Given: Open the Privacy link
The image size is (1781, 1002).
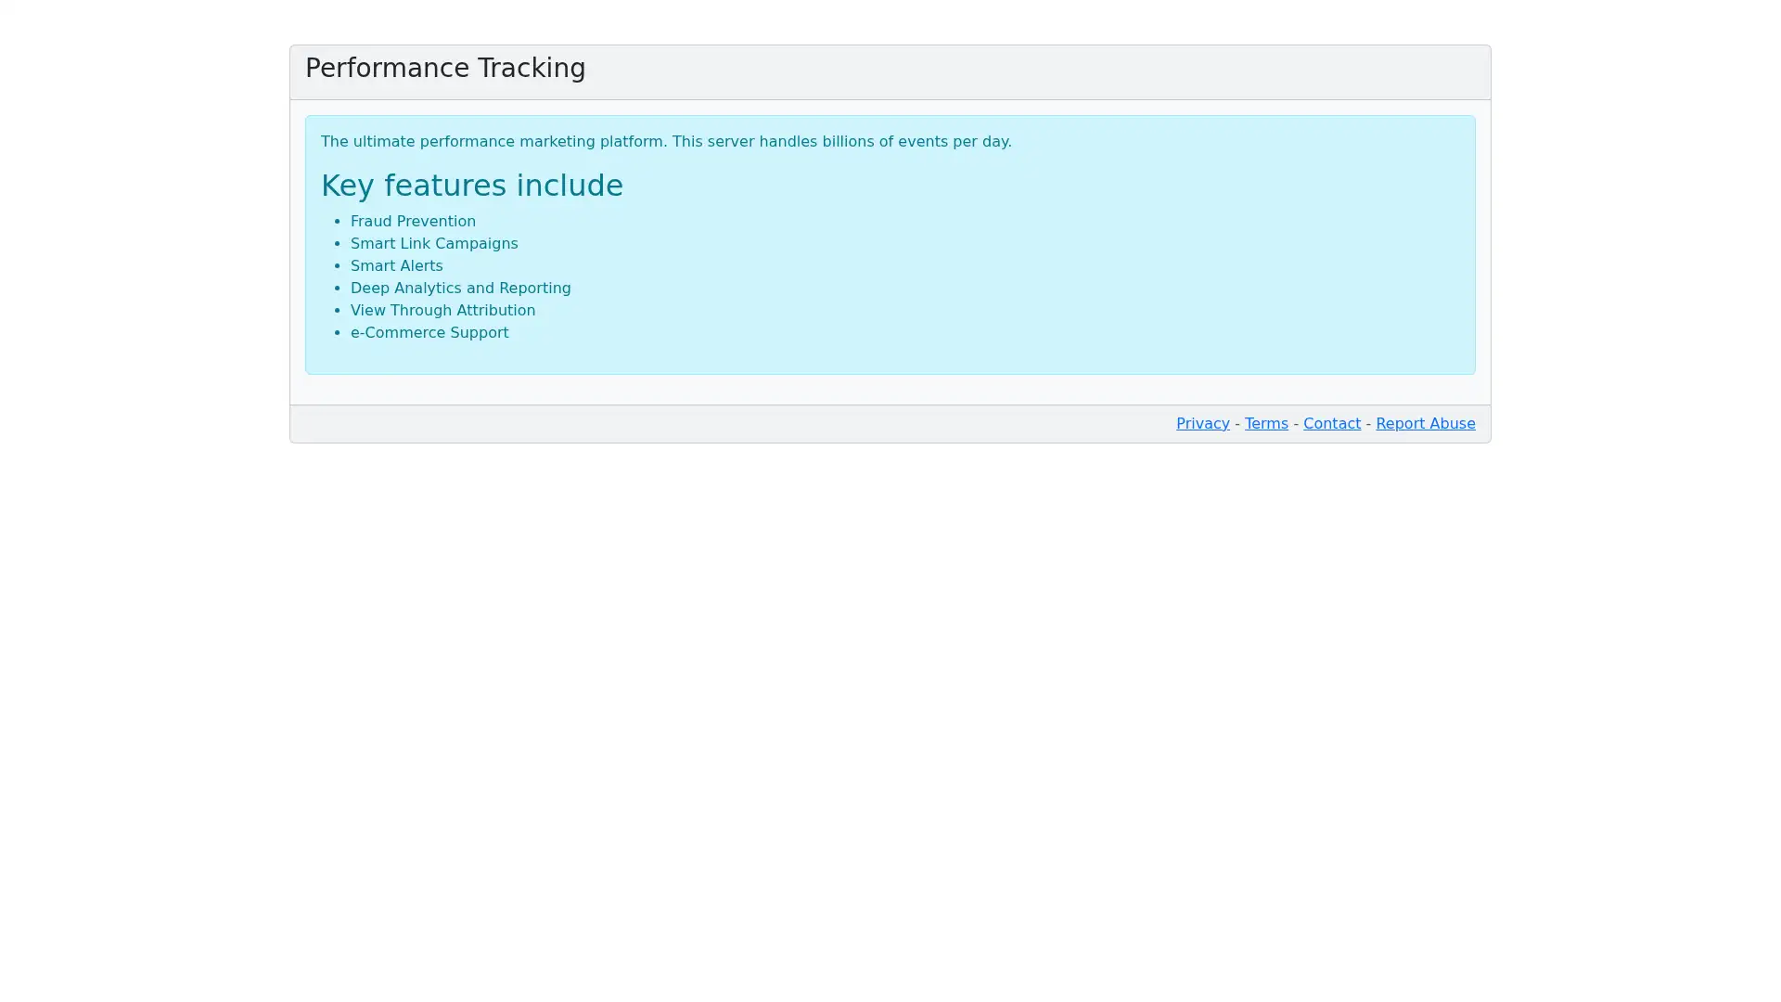Looking at the screenshot, I should [x=1202, y=423].
